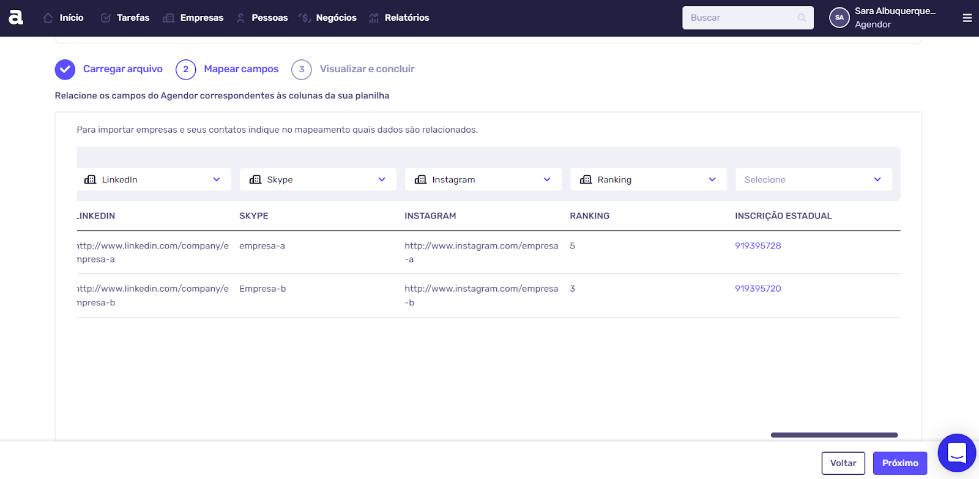The image size is (979, 479).
Task: Click the step 3 circle icon
Action: click(302, 70)
